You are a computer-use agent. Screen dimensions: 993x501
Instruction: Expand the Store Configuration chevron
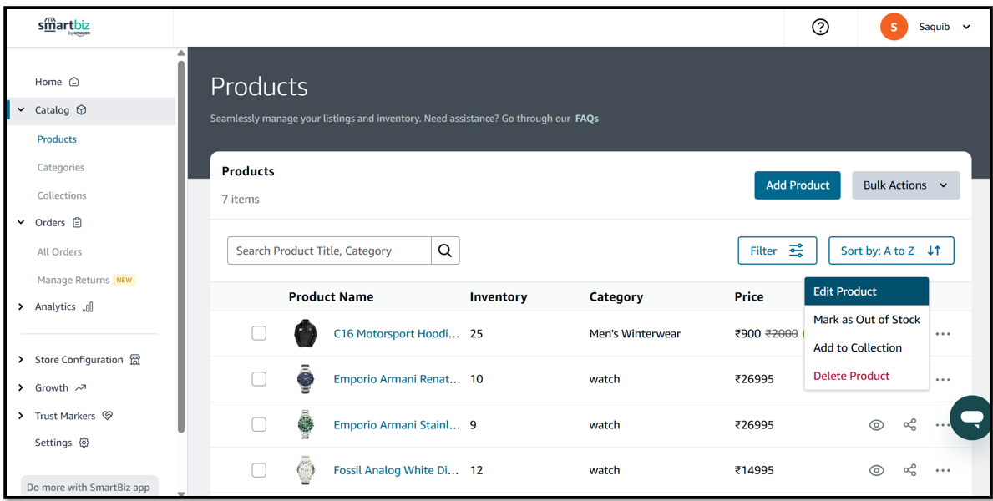(21, 360)
